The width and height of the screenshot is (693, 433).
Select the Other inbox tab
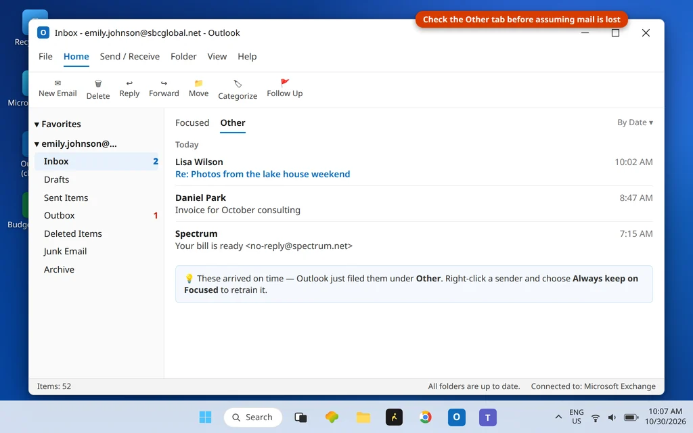coord(233,123)
